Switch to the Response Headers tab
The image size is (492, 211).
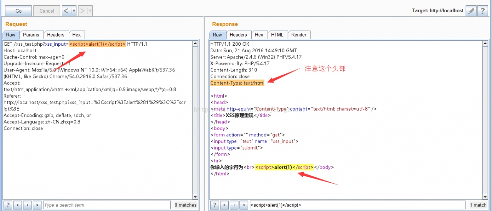click(238, 35)
